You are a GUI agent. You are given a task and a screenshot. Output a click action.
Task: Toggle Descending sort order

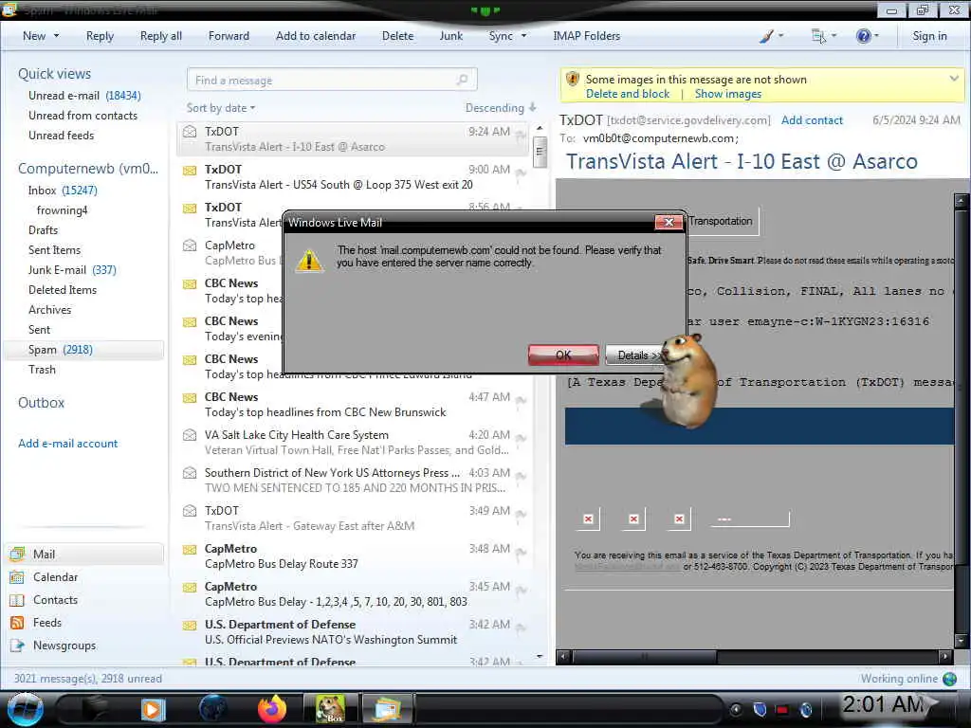(501, 108)
